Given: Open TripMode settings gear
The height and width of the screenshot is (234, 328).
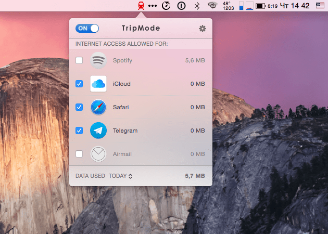Looking at the screenshot, I should pyautogui.click(x=203, y=29).
